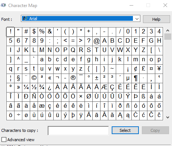Select the at sign @ character
The image size is (172, 146).
click(96, 41)
